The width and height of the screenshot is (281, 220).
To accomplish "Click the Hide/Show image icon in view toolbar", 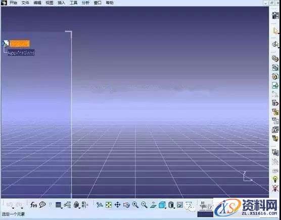I will (x=180, y=205).
